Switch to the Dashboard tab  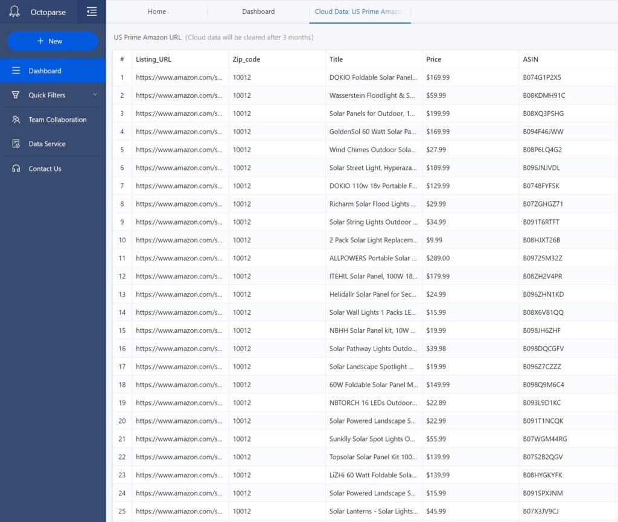point(258,11)
